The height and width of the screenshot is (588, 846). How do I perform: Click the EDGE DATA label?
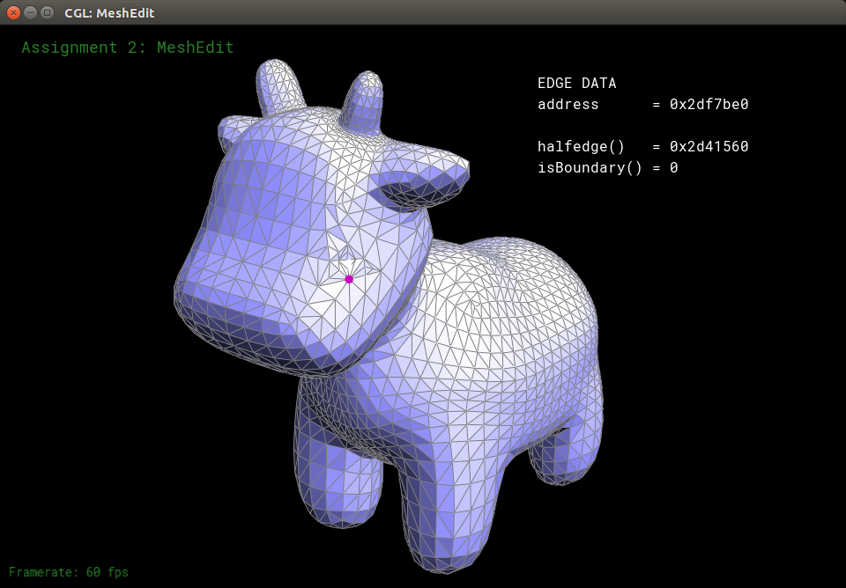click(576, 84)
